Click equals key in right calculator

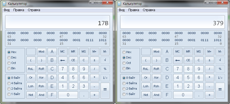[x=220, y=90]
